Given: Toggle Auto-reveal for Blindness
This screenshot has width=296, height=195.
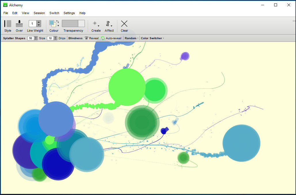Looking at the screenshot, I should point(111,38).
